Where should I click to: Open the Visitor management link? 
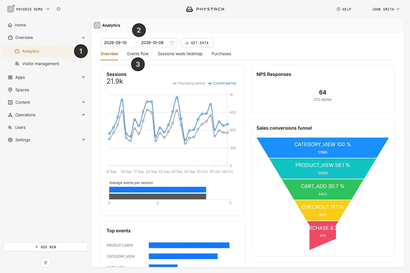(41, 64)
